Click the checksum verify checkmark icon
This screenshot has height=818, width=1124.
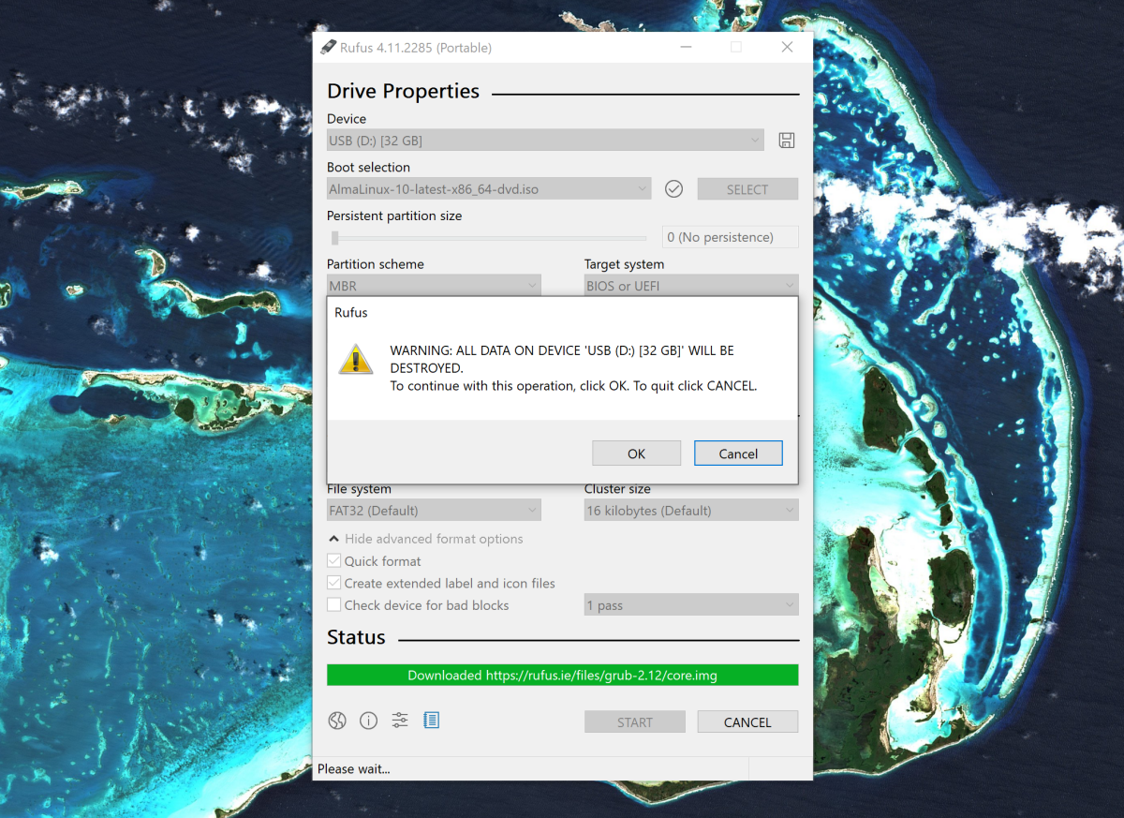point(673,189)
